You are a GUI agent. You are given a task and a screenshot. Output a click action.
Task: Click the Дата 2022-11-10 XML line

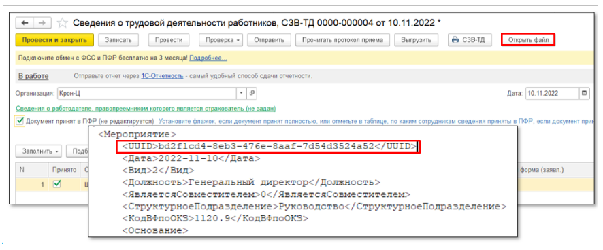pos(191,158)
